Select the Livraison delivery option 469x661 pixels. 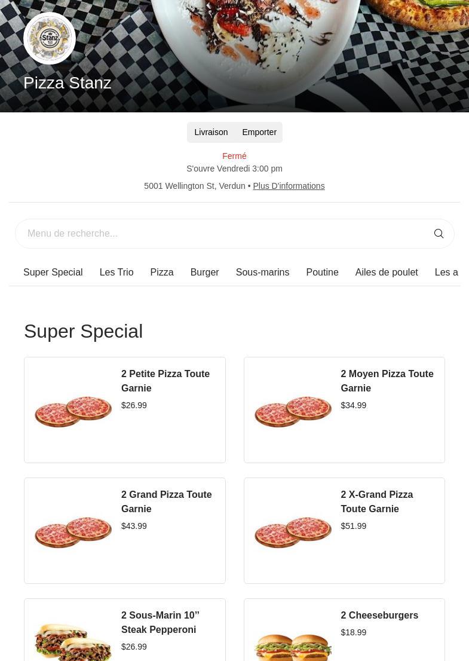pos(211,132)
